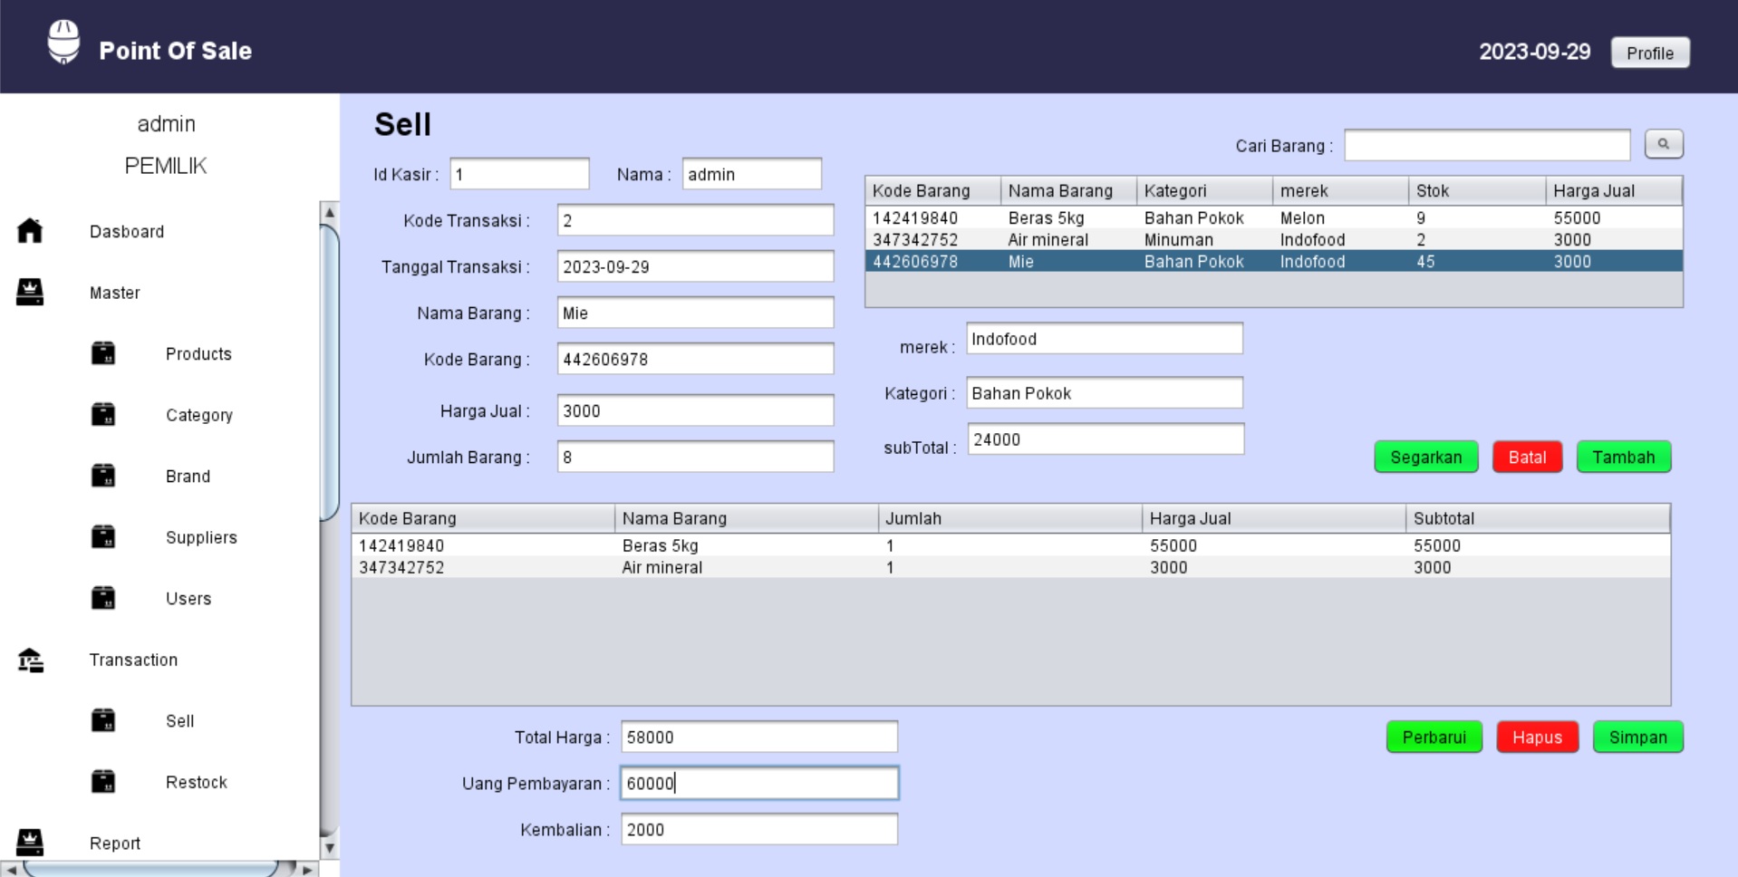Click the box icon next to Category

pos(103,414)
